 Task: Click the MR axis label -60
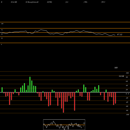pyautogui.click(x=127, y=106)
